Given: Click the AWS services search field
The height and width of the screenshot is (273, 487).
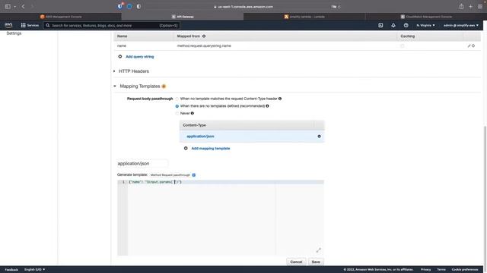Looking at the screenshot, I should pos(112,25).
